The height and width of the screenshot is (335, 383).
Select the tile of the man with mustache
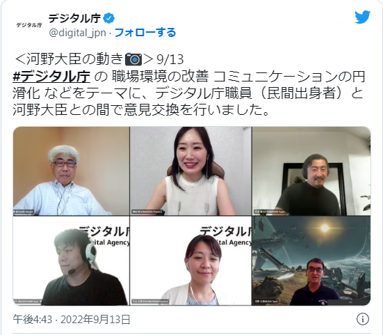(311, 171)
